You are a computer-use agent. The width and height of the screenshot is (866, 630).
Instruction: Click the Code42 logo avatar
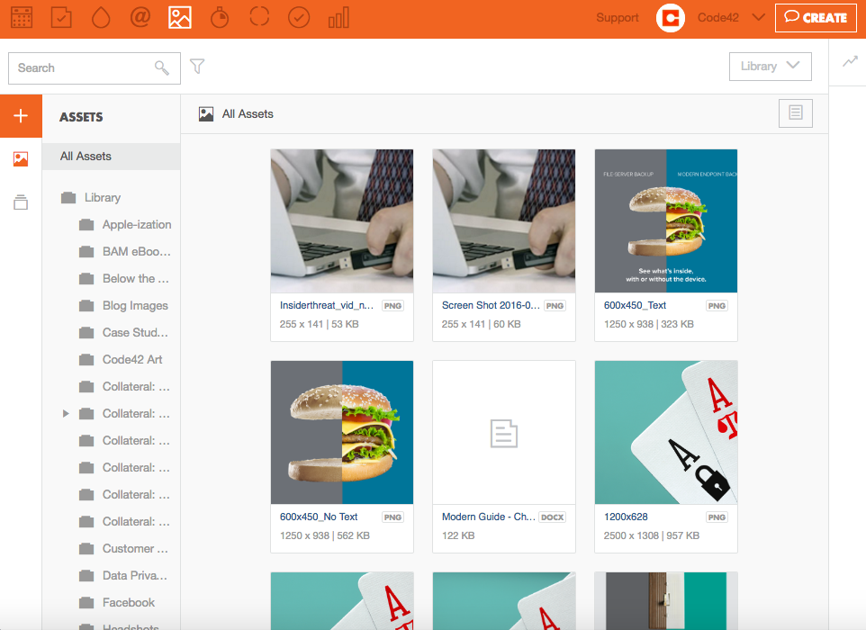tap(671, 18)
